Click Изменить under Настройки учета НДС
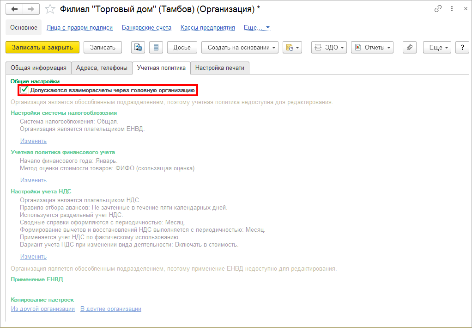Screen dimensions: 472x328 point(33,257)
